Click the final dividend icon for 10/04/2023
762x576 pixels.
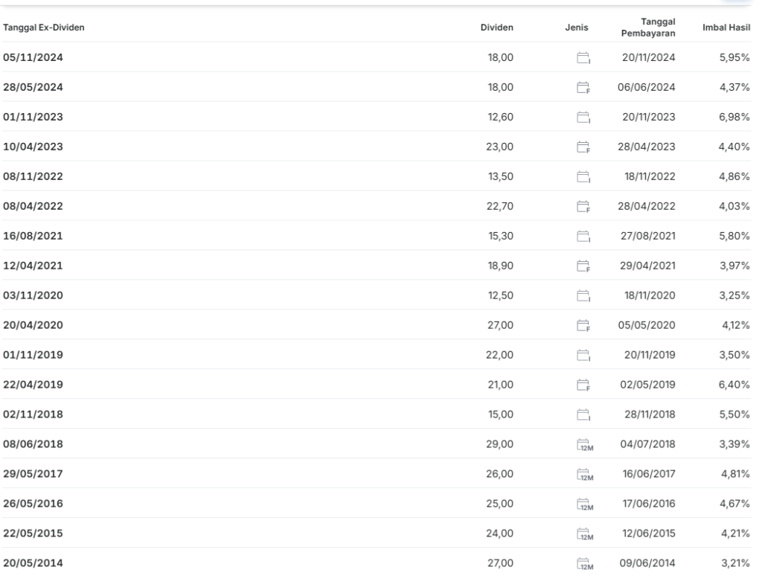[x=583, y=147]
